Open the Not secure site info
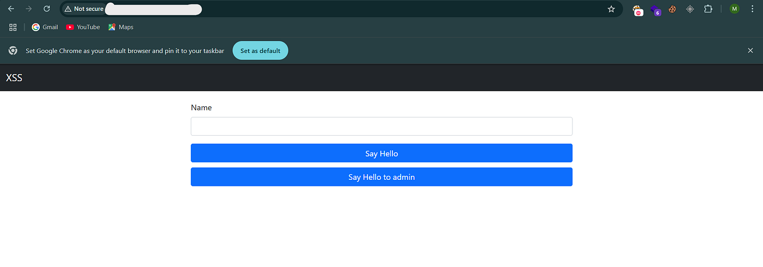This screenshot has width=763, height=267. [x=84, y=9]
